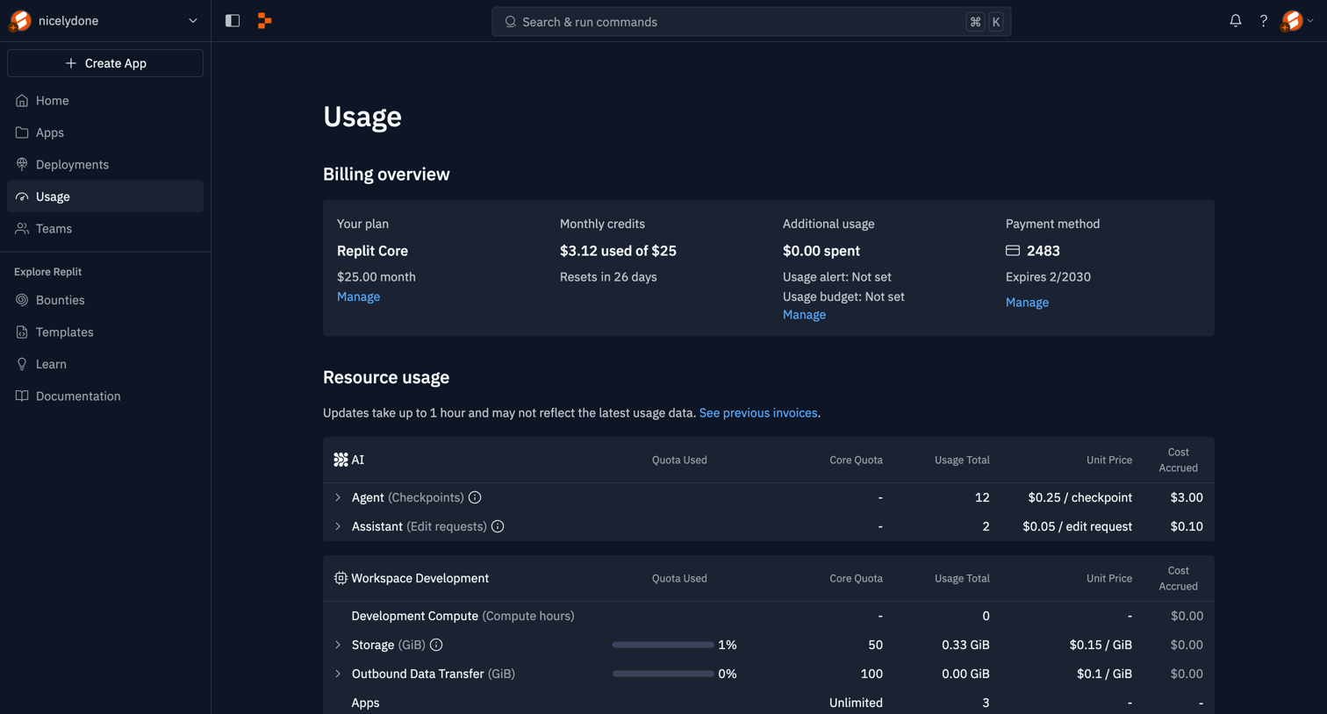
Task: Click the Development Compute row label
Action: pos(463,616)
